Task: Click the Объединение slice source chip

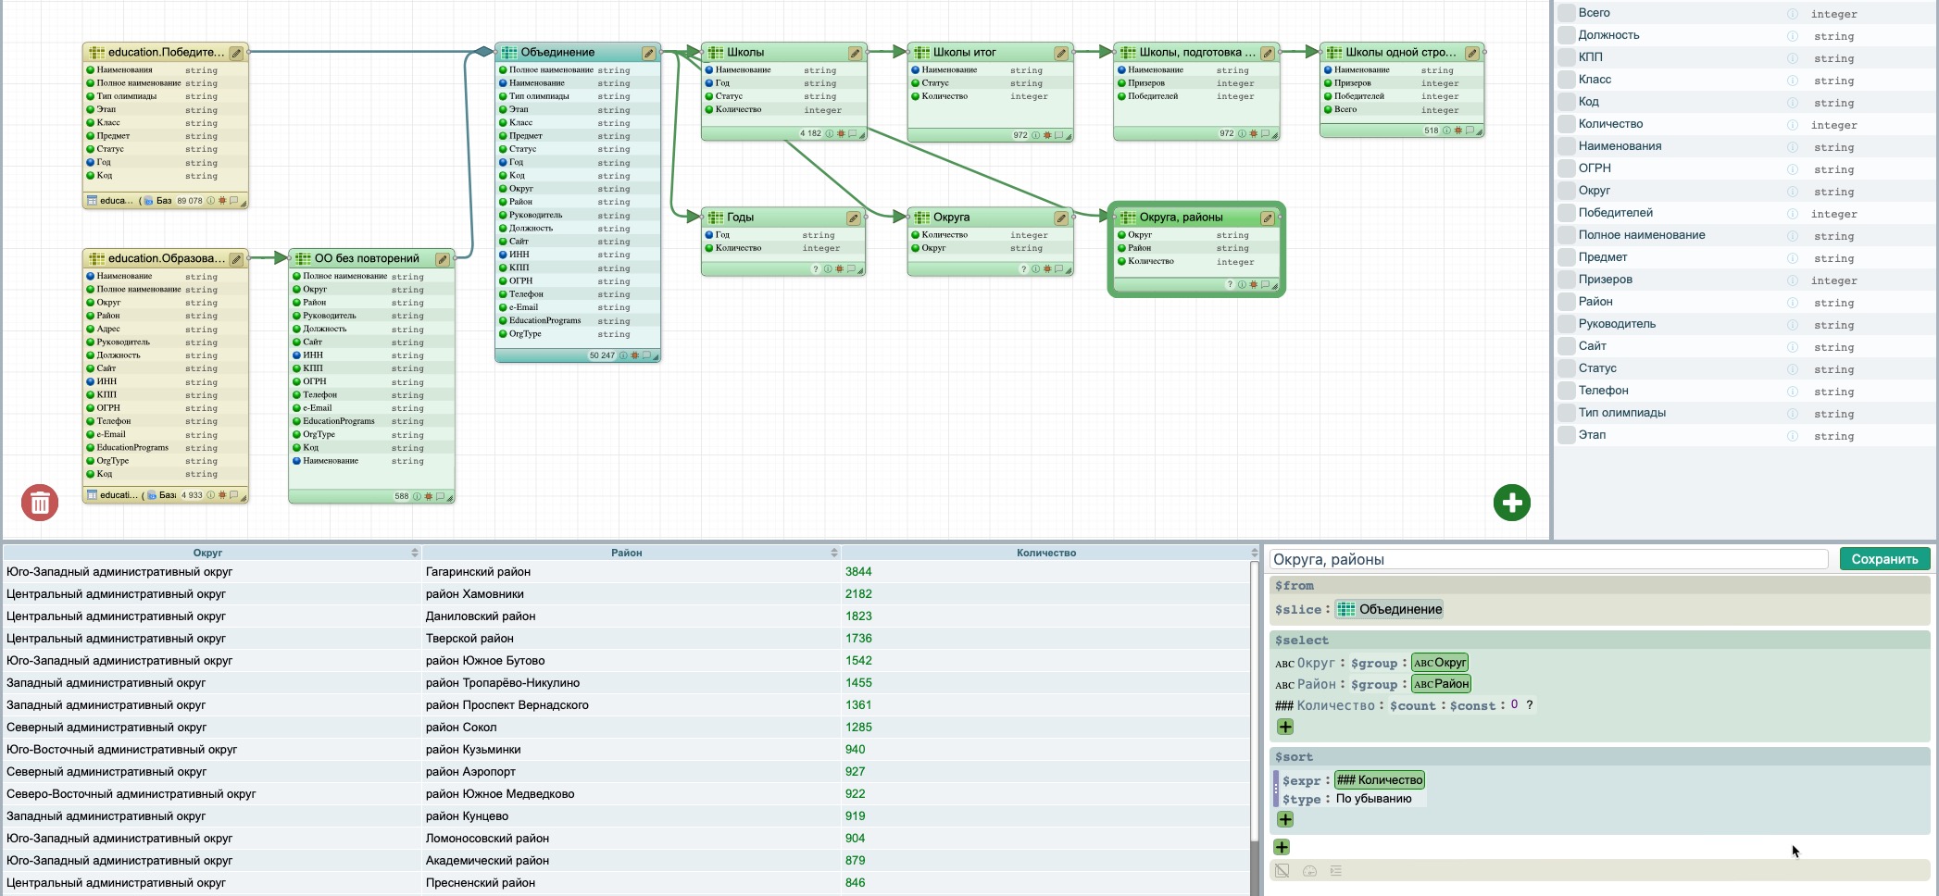Action: coord(1389,609)
